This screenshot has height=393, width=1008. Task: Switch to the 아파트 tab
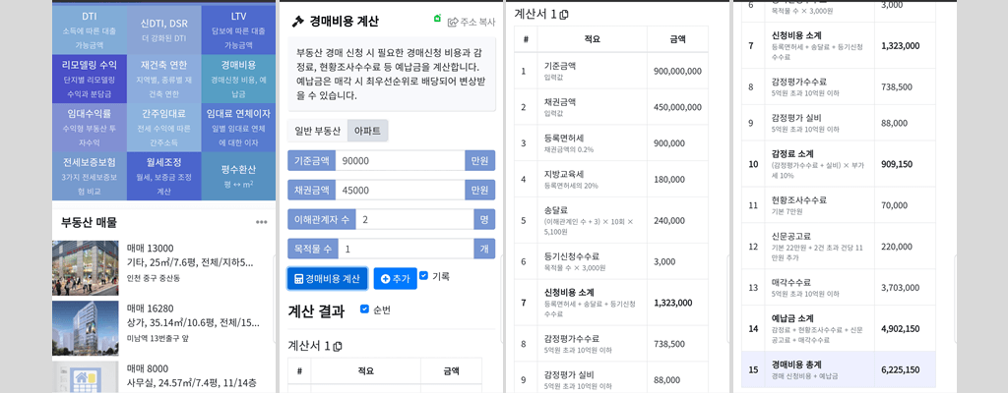pos(368,131)
